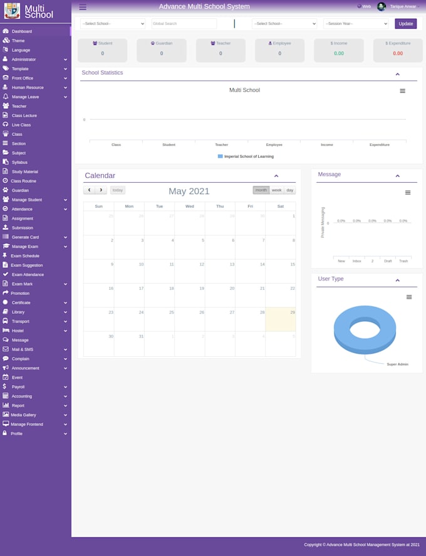
Task: Expand the Administrator submenu arrow
Action: click(66, 59)
